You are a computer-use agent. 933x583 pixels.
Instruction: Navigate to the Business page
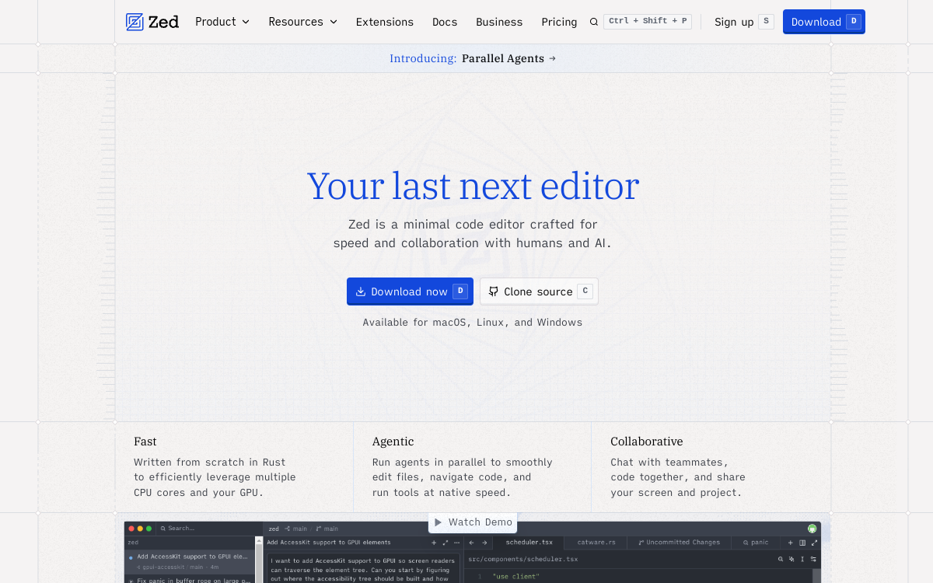(499, 22)
